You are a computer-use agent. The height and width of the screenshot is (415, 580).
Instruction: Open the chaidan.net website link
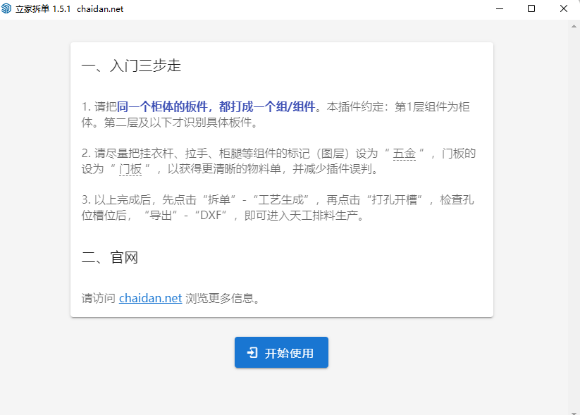[x=150, y=298]
